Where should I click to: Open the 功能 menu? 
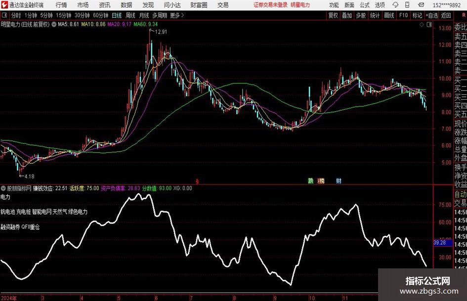[x=334, y=5]
